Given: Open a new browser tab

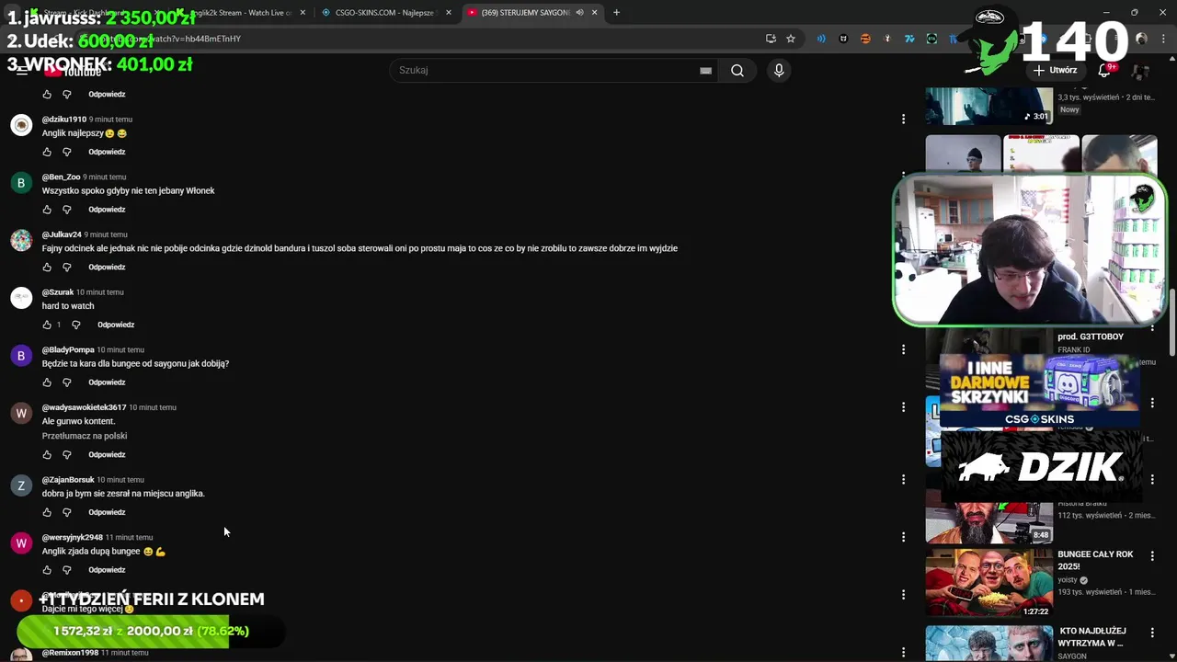Looking at the screenshot, I should click(x=616, y=12).
